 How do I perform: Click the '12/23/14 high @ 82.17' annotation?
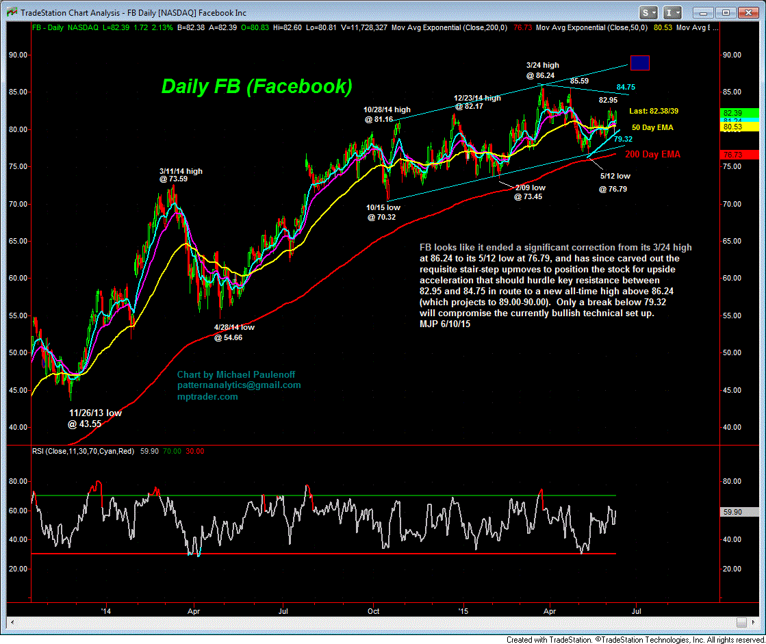(477, 102)
